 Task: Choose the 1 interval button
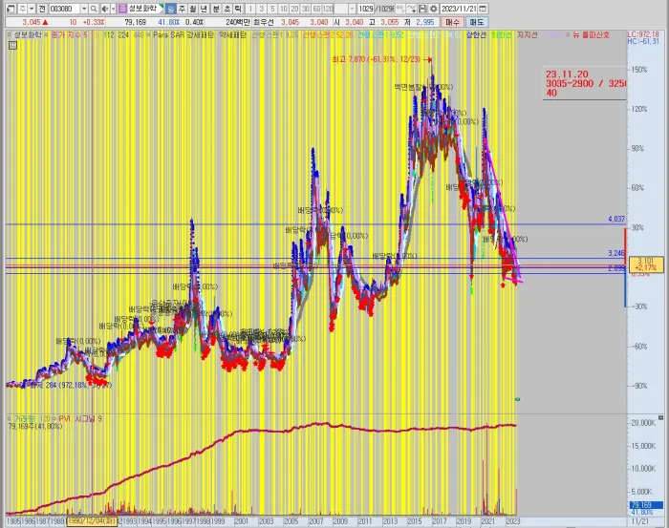[250, 9]
